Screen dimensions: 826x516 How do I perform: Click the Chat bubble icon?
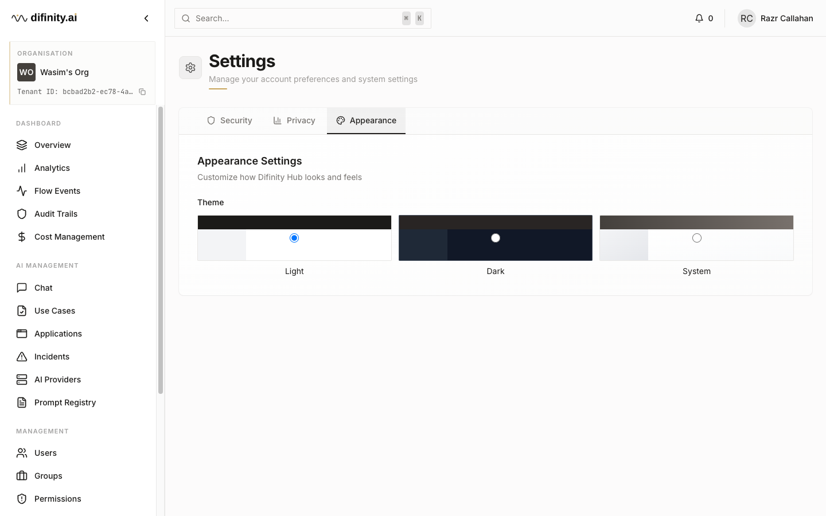pos(22,288)
